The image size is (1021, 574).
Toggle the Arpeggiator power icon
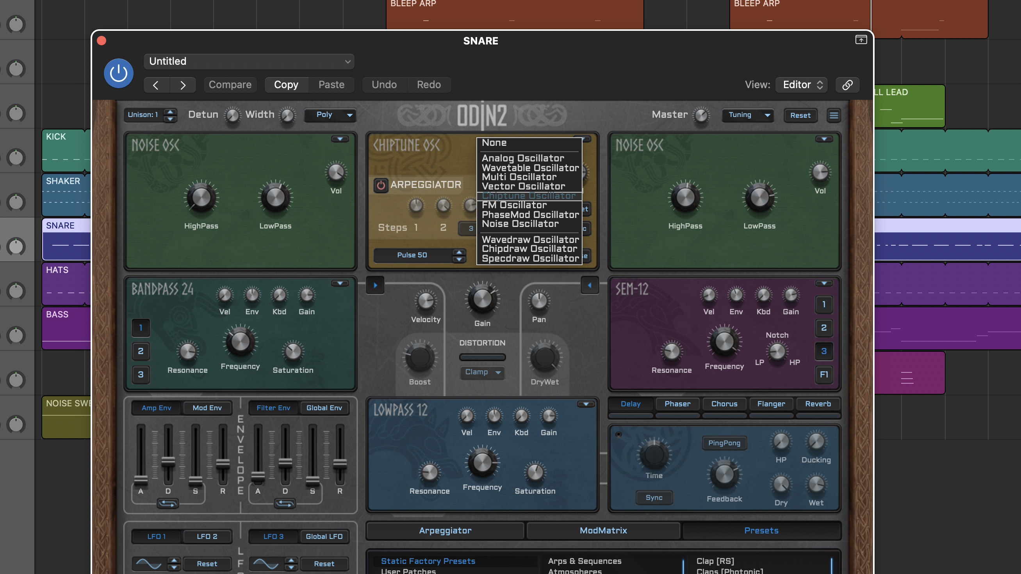(x=381, y=185)
